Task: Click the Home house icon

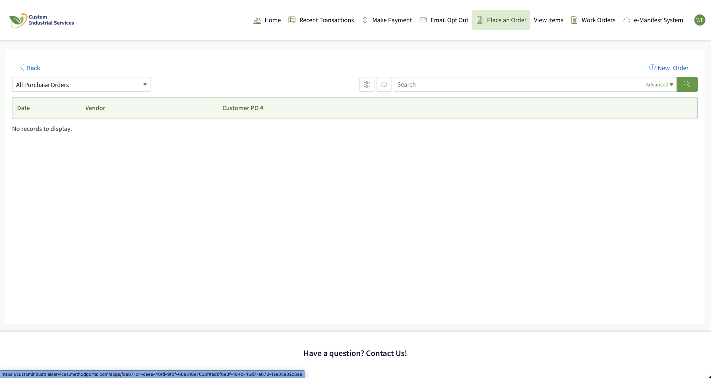Action: tap(257, 20)
